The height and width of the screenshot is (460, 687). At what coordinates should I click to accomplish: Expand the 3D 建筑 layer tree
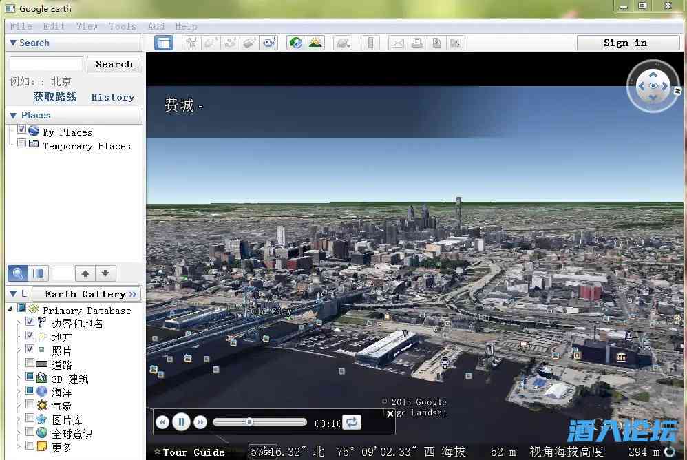click(x=19, y=377)
